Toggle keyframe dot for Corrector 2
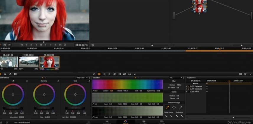The width and height of the screenshot is (253, 124). pyautogui.click(x=207, y=89)
